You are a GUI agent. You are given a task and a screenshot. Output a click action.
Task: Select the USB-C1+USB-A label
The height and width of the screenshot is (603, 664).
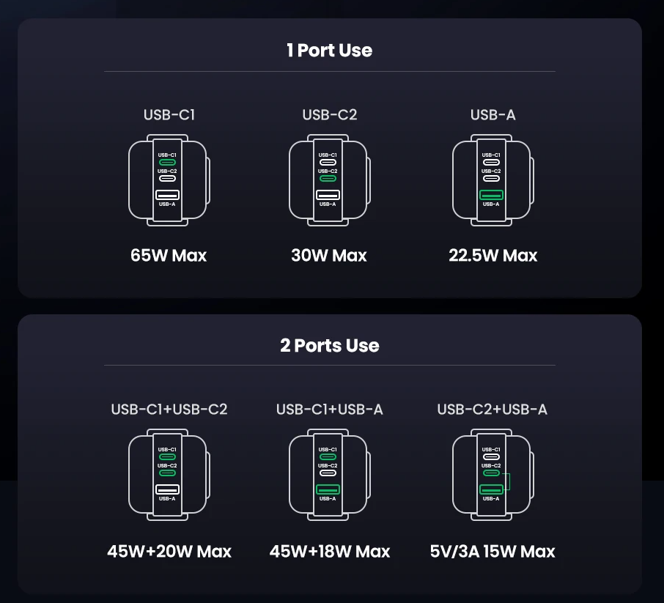(x=329, y=409)
